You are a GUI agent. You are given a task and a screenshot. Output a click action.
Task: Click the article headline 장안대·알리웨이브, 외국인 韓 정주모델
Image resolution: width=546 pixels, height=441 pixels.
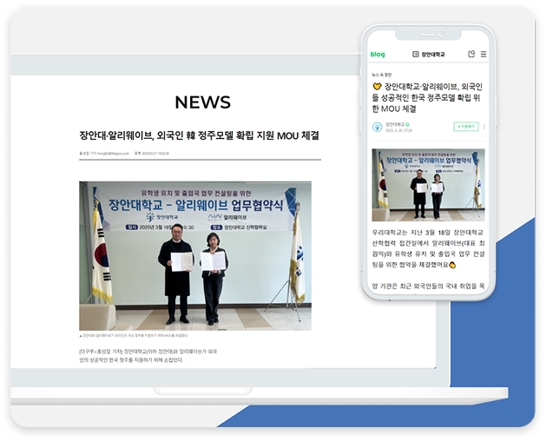pyautogui.click(x=199, y=135)
